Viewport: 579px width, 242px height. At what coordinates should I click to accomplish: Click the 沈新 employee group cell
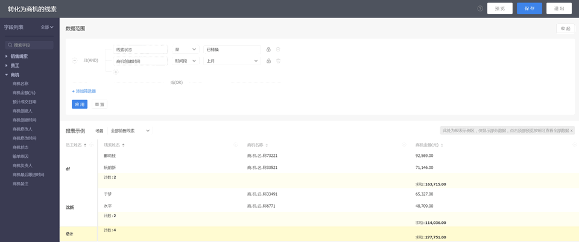pos(78,207)
